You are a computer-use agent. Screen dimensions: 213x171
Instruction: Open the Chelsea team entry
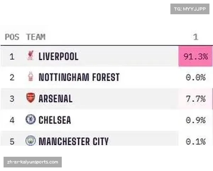(55, 120)
